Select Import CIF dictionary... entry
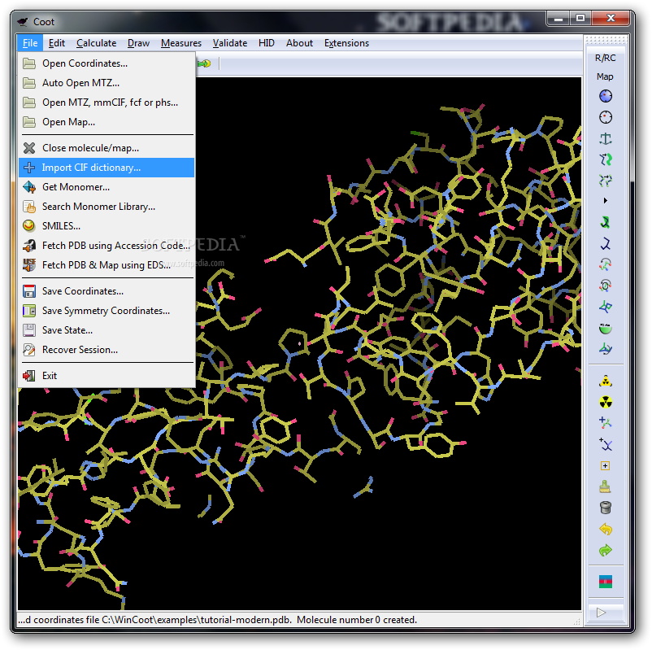 (106, 168)
